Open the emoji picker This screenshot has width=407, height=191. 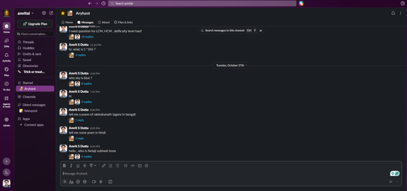[78, 181]
